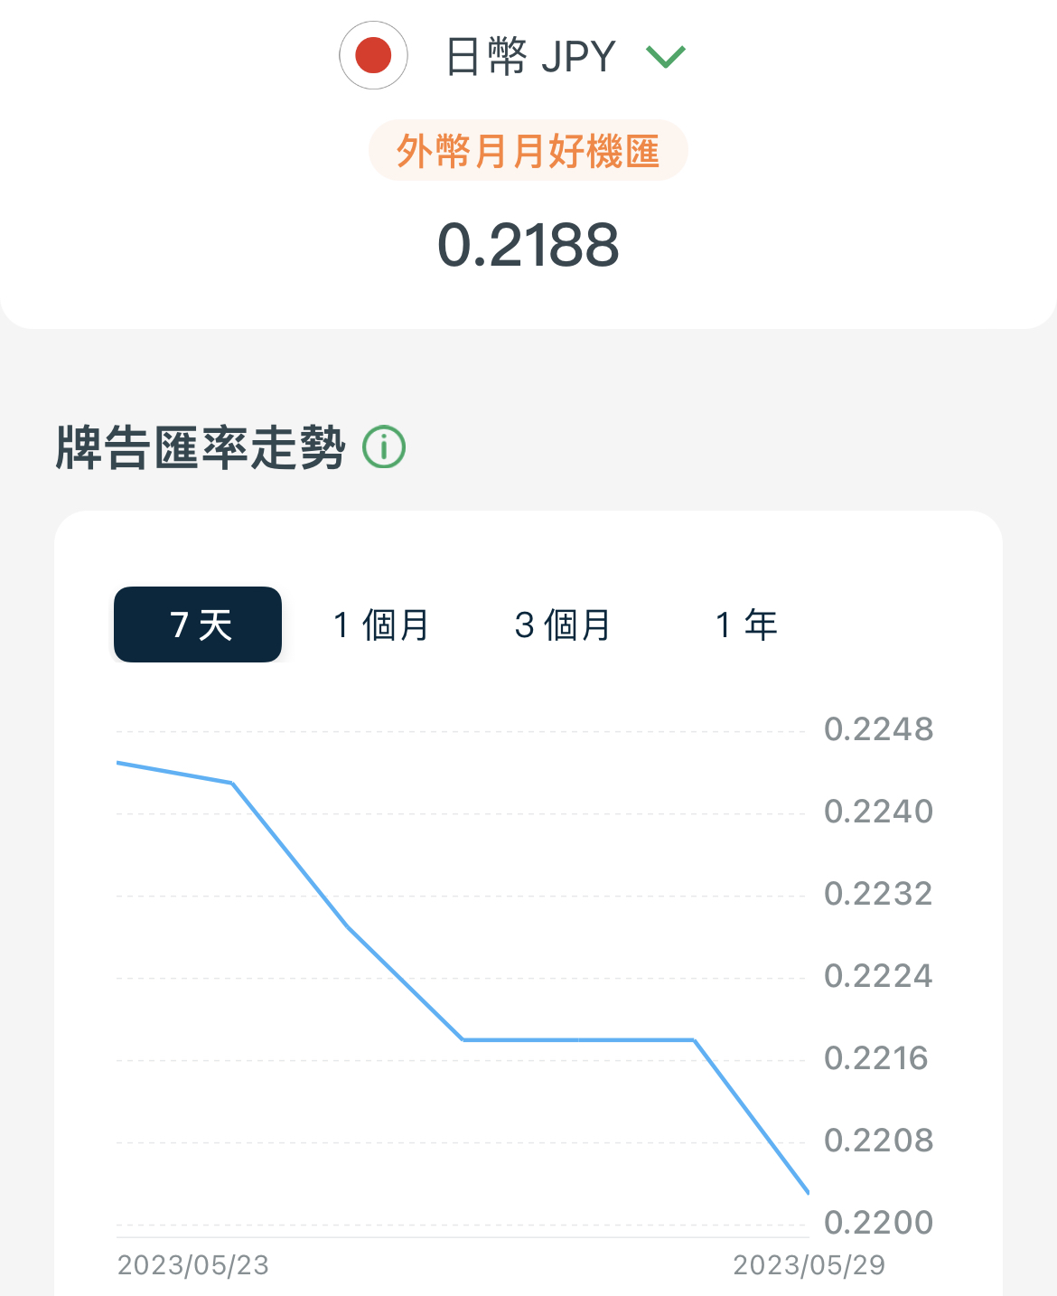Tap the chart line's starting point
The height and width of the screenshot is (1296, 1057).
(x=118, y=763)
